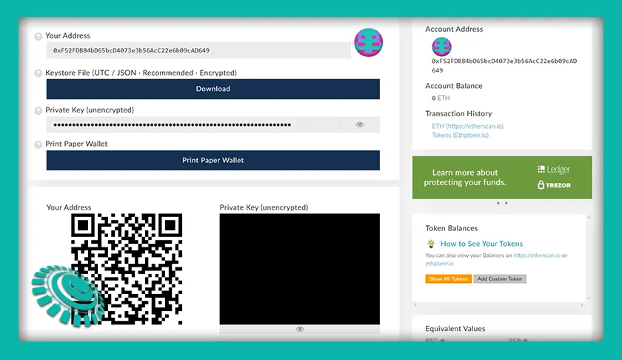Click the small identicon under Account Address
This screenshot has height=360, width=622.
click(x=441, y=47)
